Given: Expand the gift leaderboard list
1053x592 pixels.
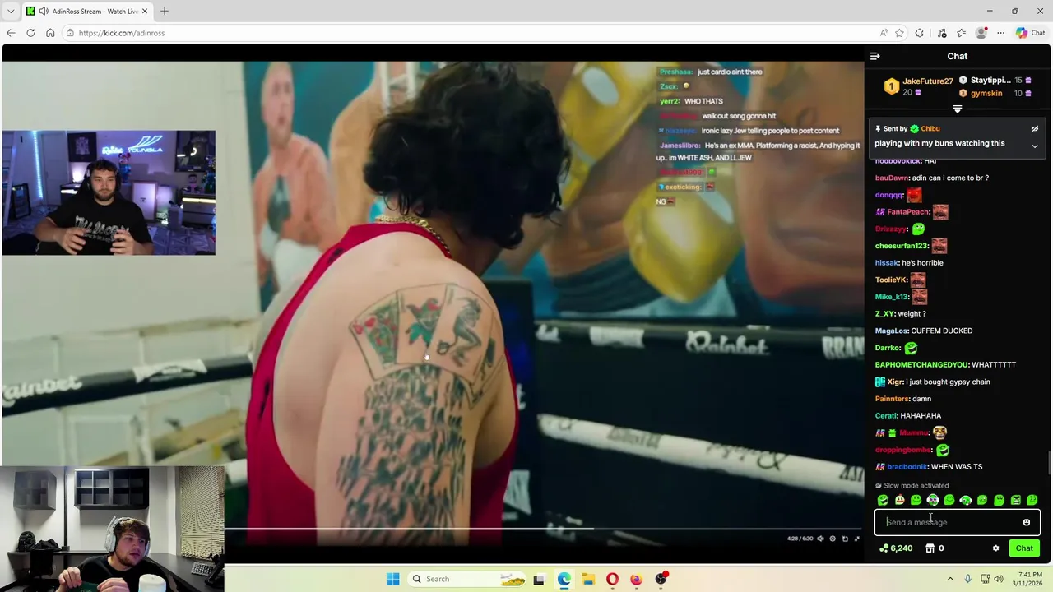Looking at the screenshot, I should 957,109.
